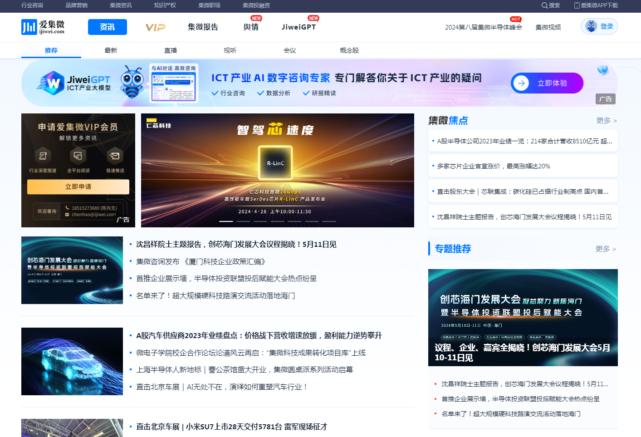This screenshot has width=641, height=437.
Task: Open 2024第八届集微半导体峰会 link
Action: (x=484, y=27)
